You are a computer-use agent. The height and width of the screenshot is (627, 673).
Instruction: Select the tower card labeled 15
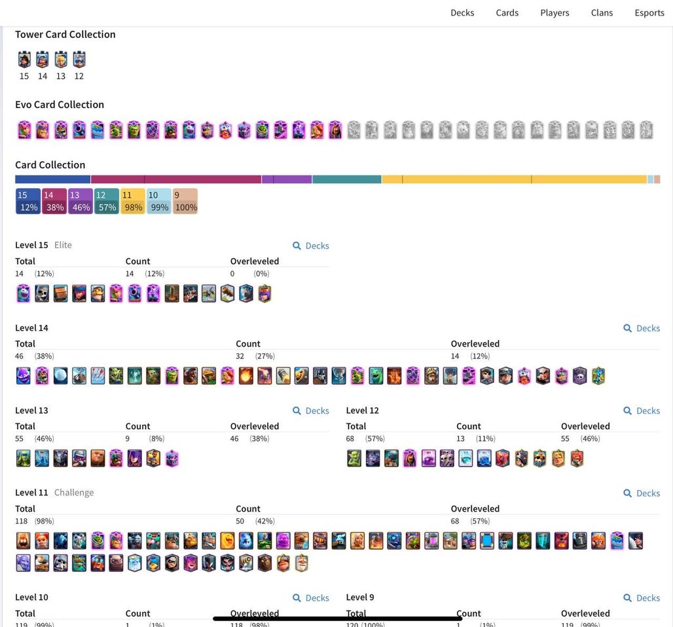(x=24, y=59)
